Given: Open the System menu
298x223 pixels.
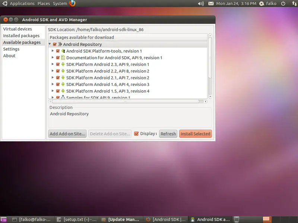Looking at the screenshot, I should [x=60, y=3].
